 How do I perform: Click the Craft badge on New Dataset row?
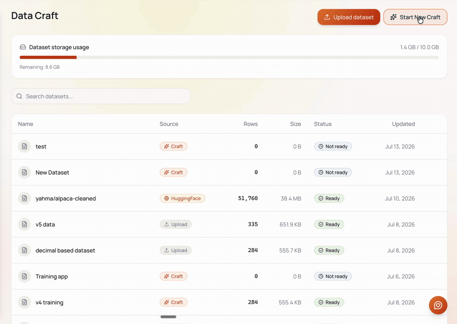[173, 172]
